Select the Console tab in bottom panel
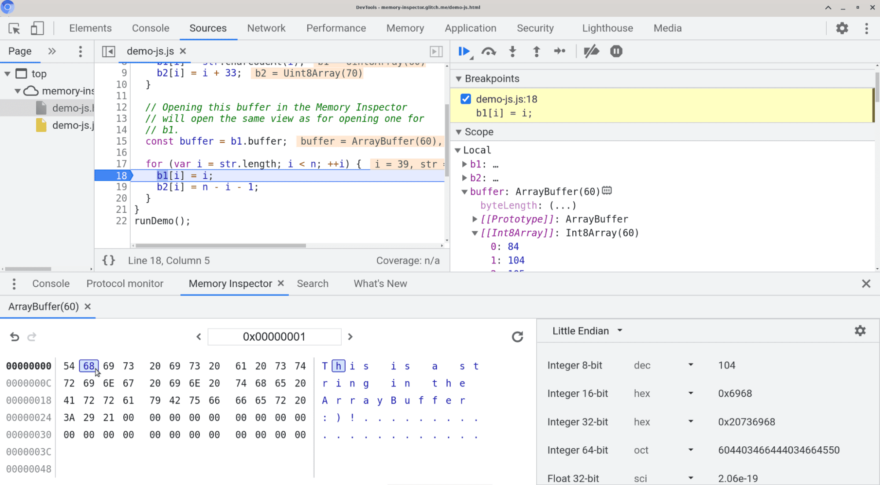The image size is (880, 485). pos(51,283)
